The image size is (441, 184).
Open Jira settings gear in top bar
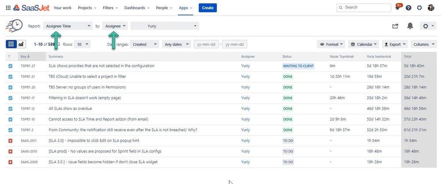click(x=419, y=8)
